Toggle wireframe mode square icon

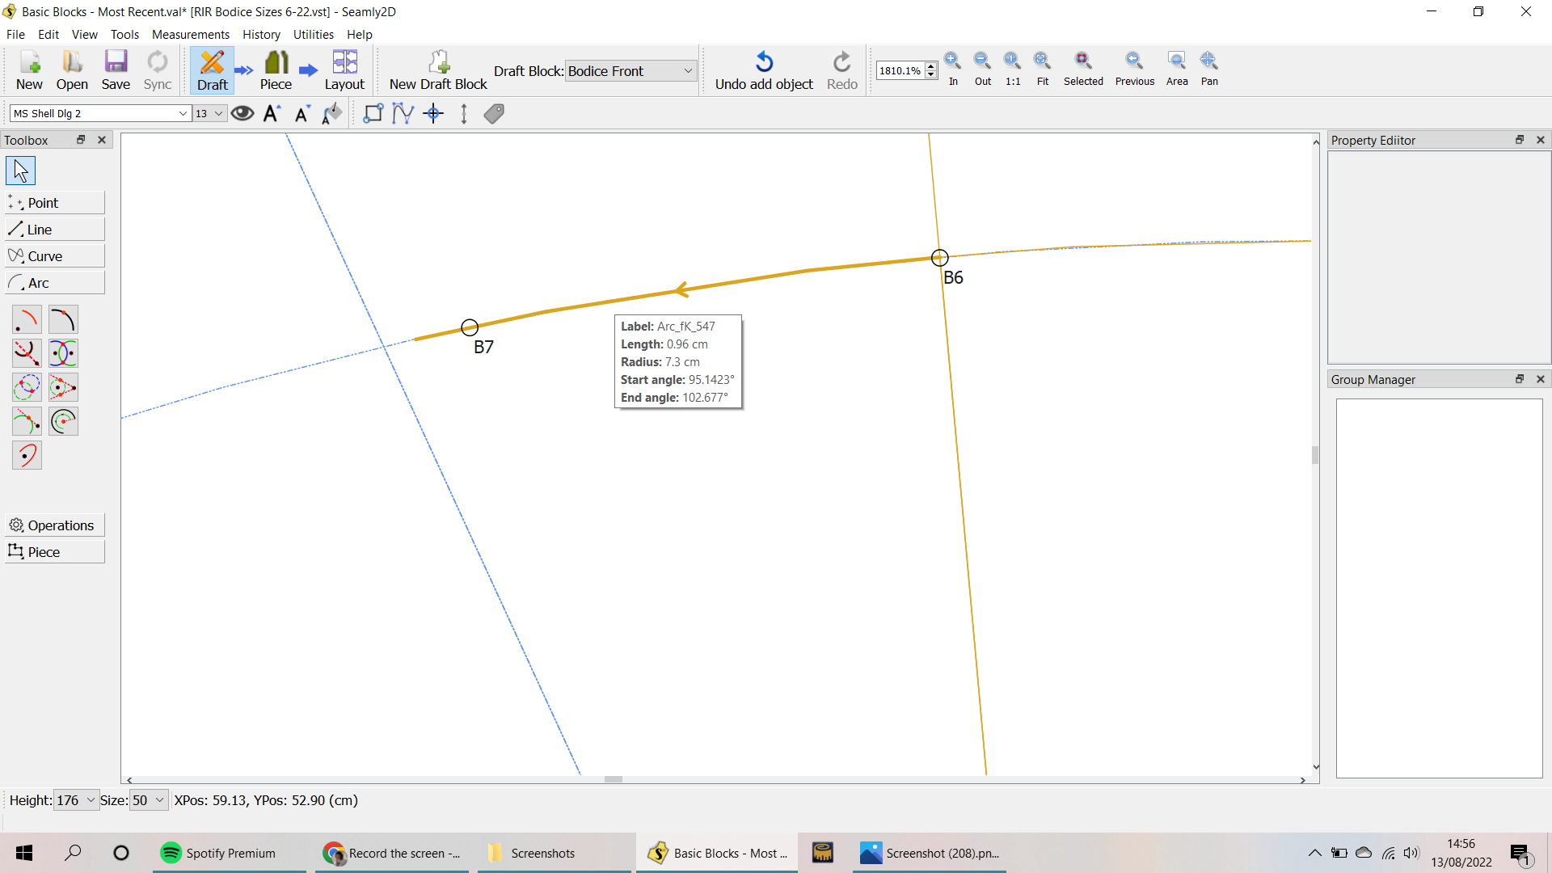[x=373, y=114]
